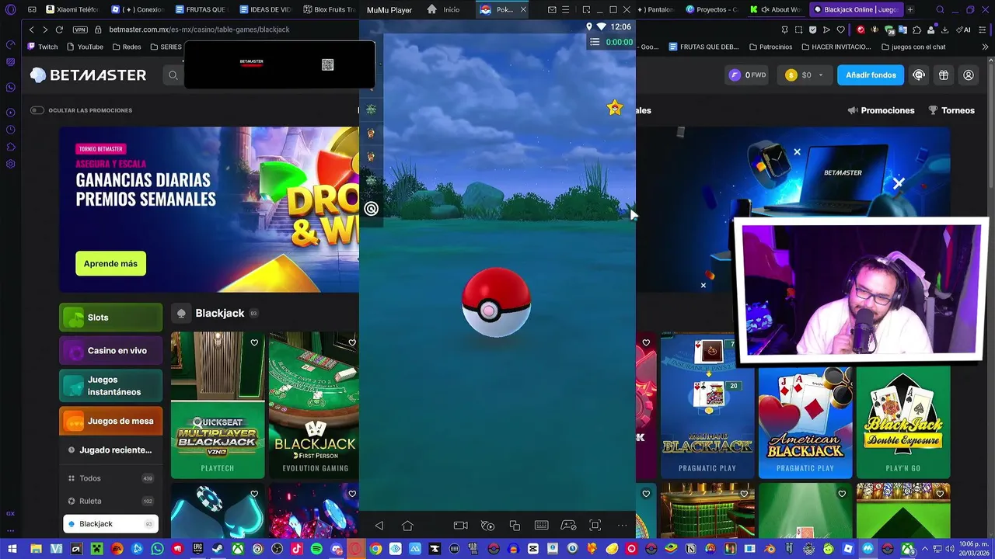This screenshot has width=995, height=559.
Task: Open Juegos de mesa category
Action: coord(111,422)
